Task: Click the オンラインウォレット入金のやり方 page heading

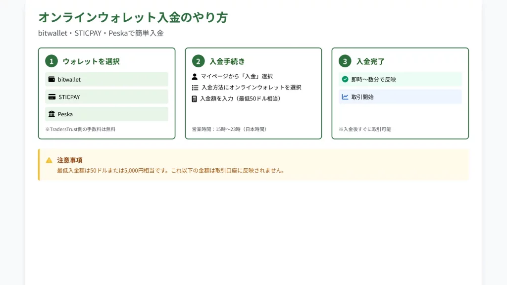Action: click(x=133, y=17)
